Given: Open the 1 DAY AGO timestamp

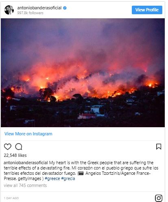Looking at the screenshot, I should (11, 198).
